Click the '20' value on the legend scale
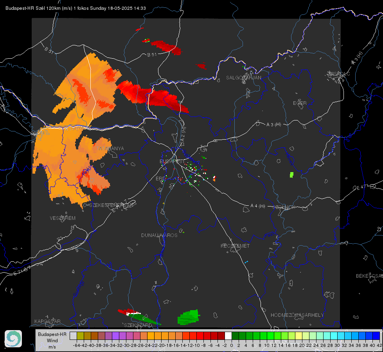The height and width of the screenshot is (352, 383). click(x=302, y=345)
